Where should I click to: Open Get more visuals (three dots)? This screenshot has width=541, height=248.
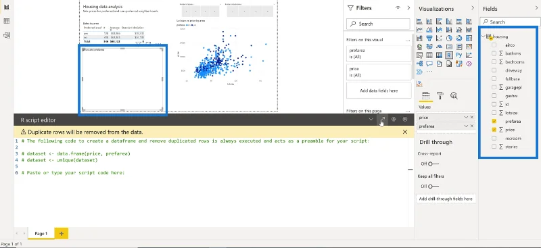click(x=429, y=72)
